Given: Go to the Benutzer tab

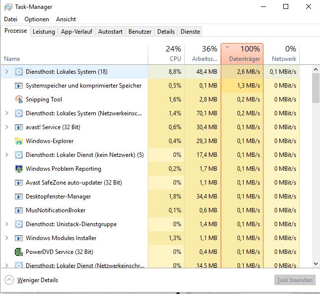Looking at the screenshot, I should click(x=140, y=32).
